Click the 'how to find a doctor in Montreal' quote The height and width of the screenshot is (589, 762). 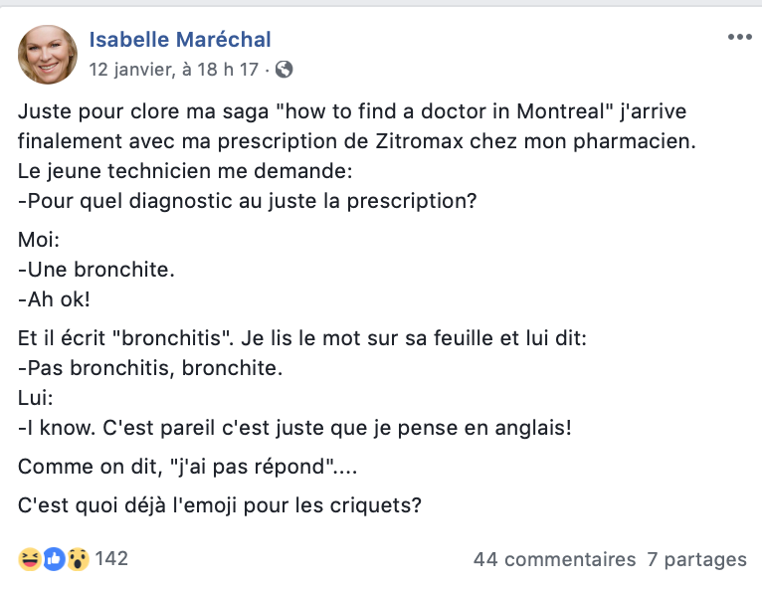(445, 111)
